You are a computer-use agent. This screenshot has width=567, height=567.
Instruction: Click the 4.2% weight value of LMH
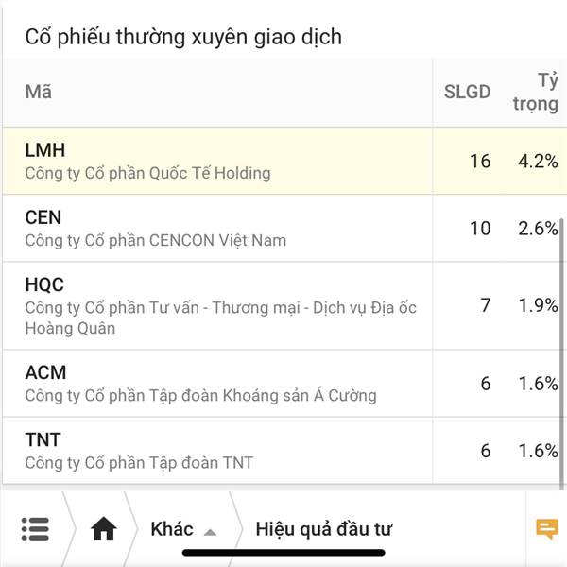(x=538, y=162)
